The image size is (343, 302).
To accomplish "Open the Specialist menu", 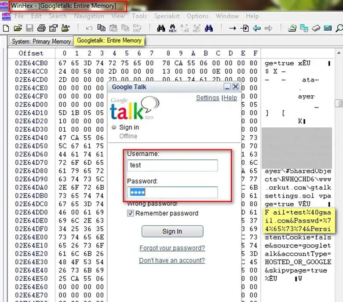I will tap(167, 16).
